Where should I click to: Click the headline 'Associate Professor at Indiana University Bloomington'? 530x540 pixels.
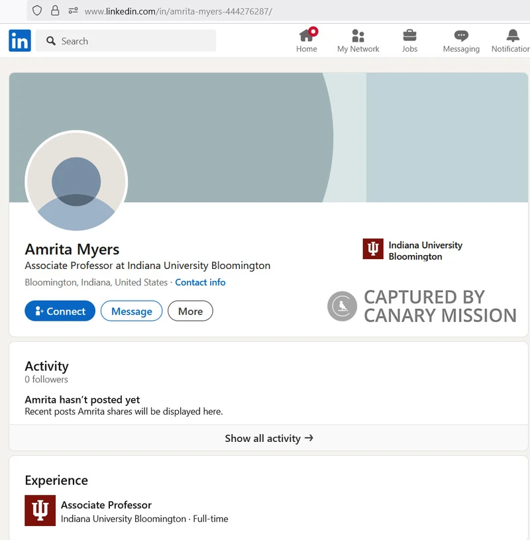(147, 266)
